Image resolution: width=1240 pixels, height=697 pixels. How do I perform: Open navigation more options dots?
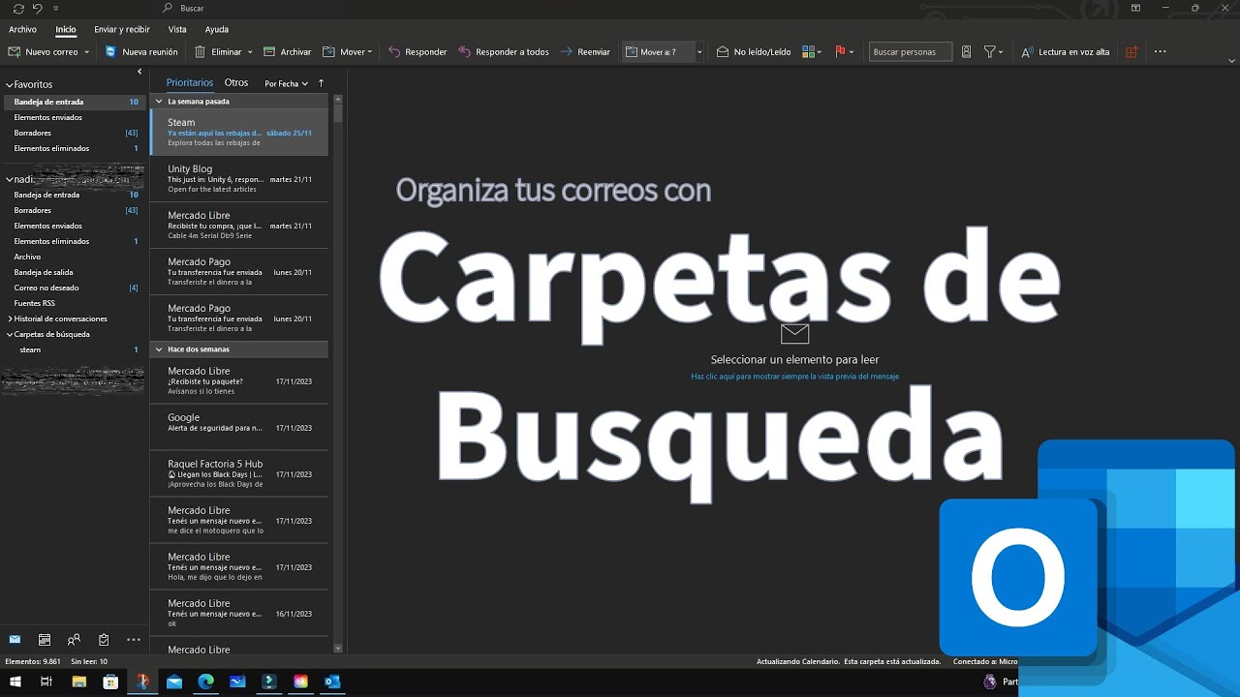pos(134,640)
